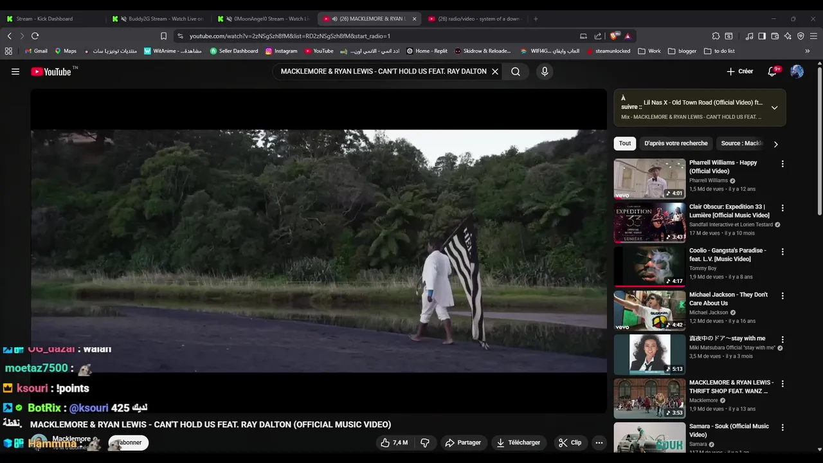823x463 pixels.
Task: Open the steamunlocked bookmark
Action: click(608, 51)
